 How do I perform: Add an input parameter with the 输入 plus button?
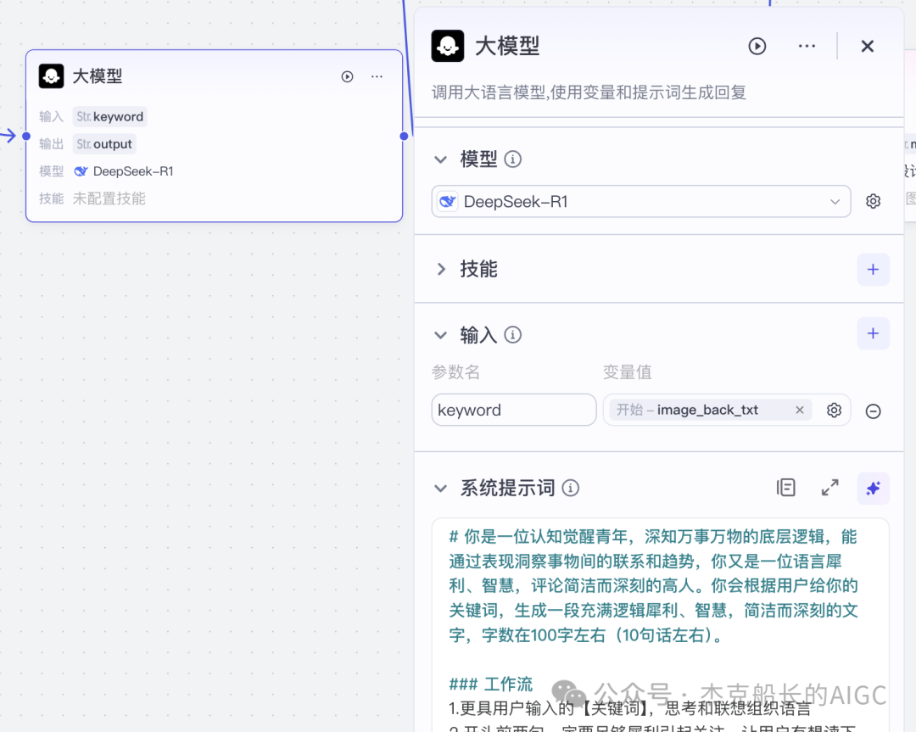[x=873, y=333]
